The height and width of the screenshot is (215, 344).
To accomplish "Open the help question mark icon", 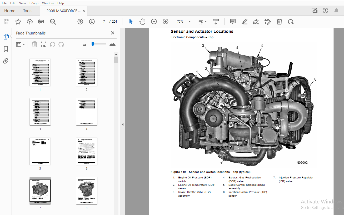I will [325, 11].
